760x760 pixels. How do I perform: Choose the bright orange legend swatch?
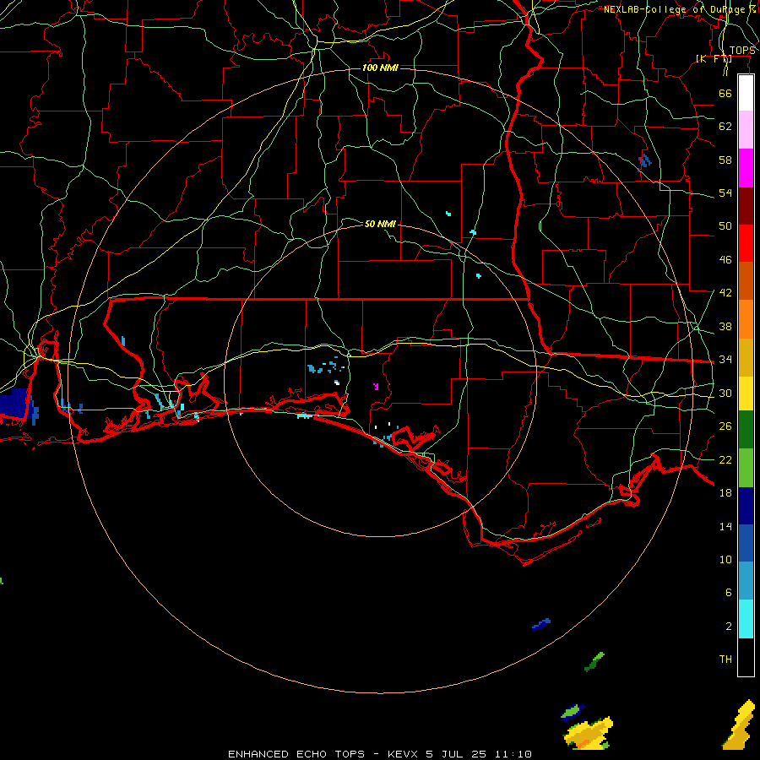coord(746,319)
